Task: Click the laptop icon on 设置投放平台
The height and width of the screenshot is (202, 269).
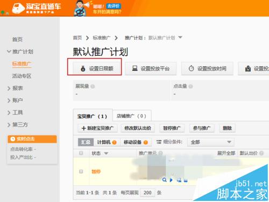Action: 134,68
